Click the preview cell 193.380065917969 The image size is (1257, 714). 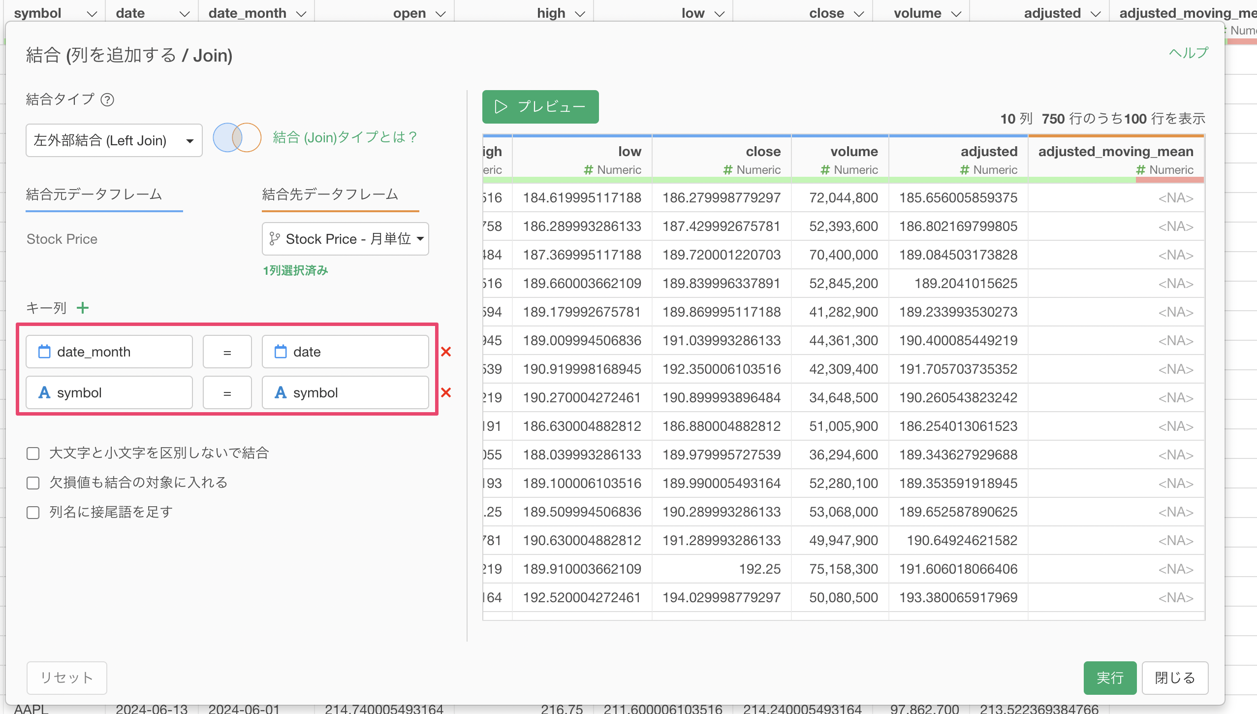coord(958,598)
